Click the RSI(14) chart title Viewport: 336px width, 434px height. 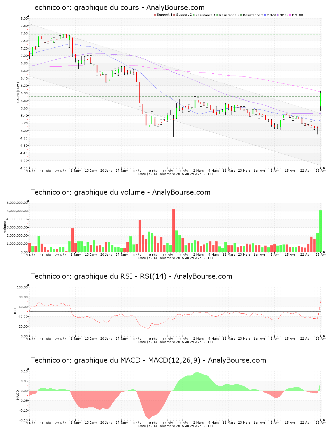coord(131,276)
